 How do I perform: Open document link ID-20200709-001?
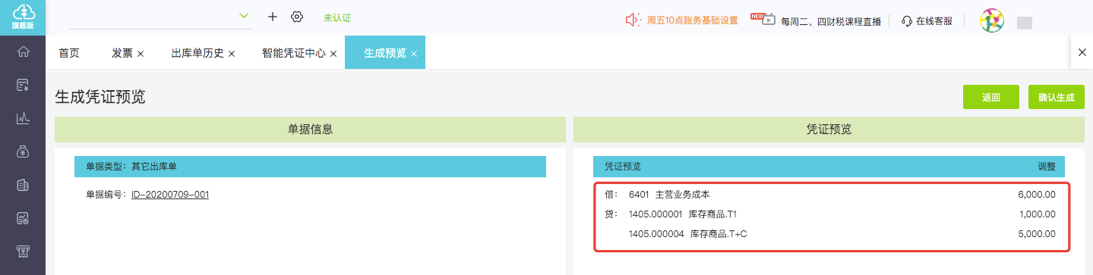[x=170, y=195]
